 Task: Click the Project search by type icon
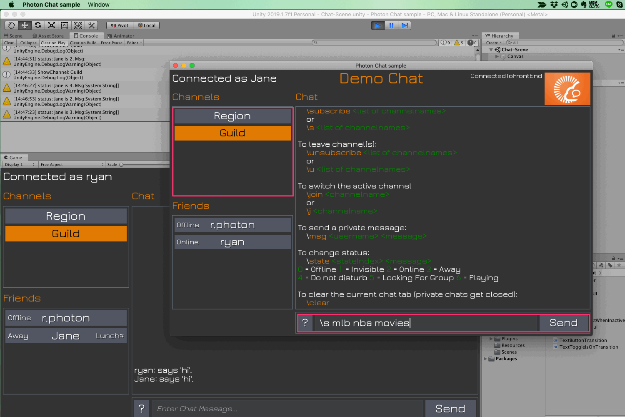click(601, 265)
